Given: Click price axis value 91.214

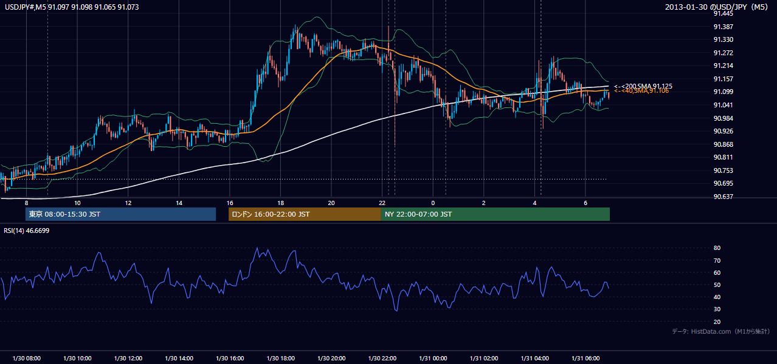Looking at the screenshot, I should 722,66.
